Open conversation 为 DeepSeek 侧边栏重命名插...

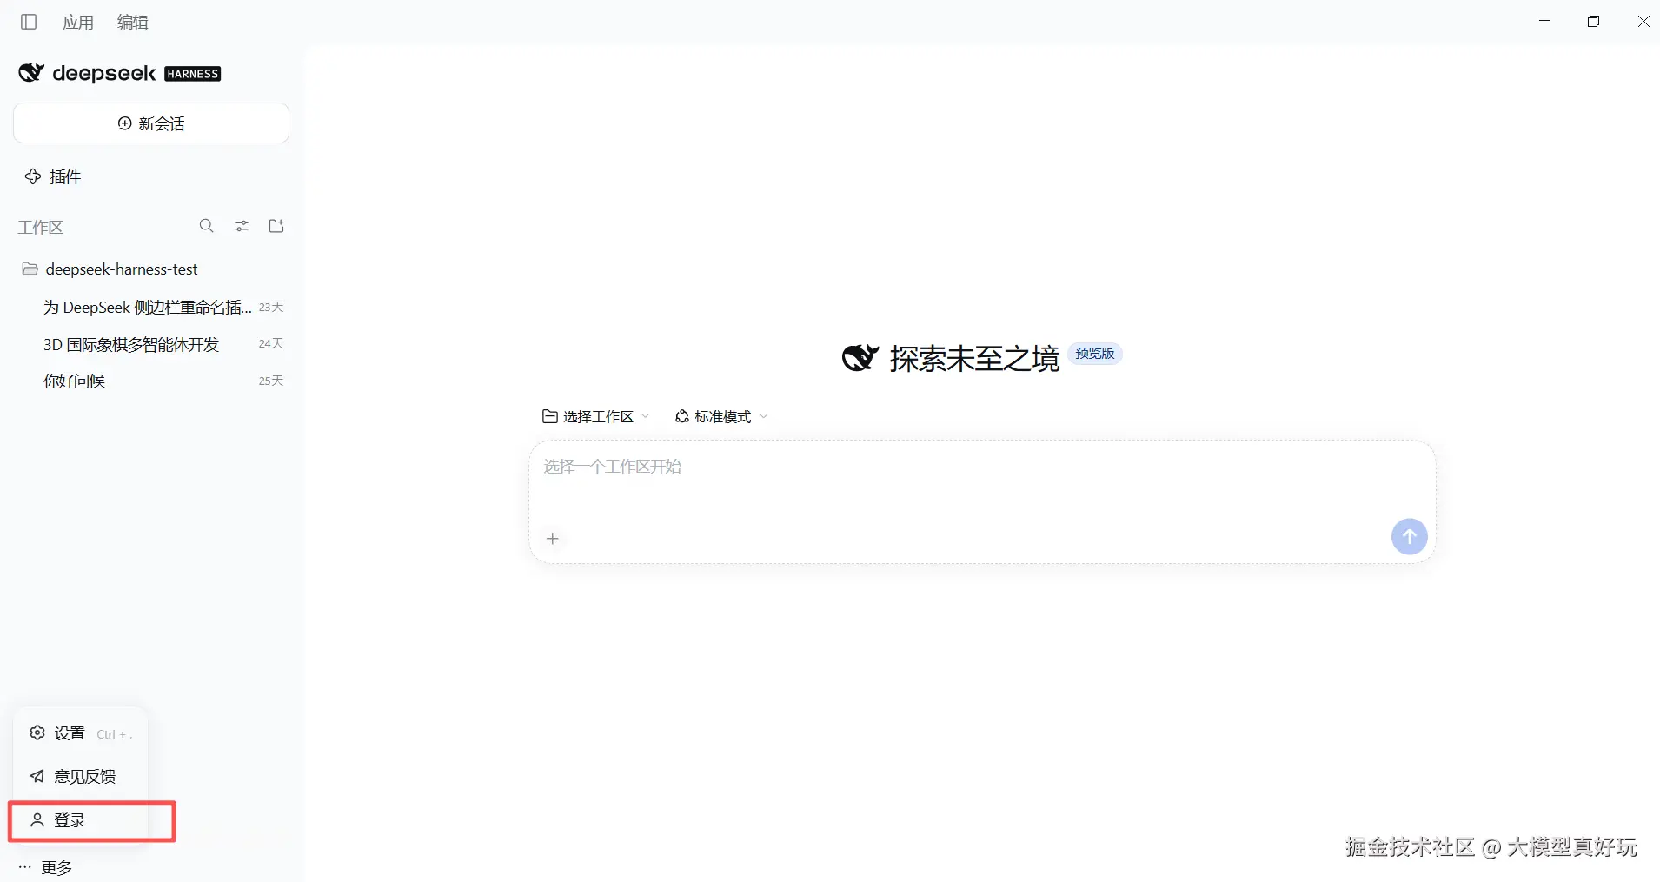tap(151, 307)
